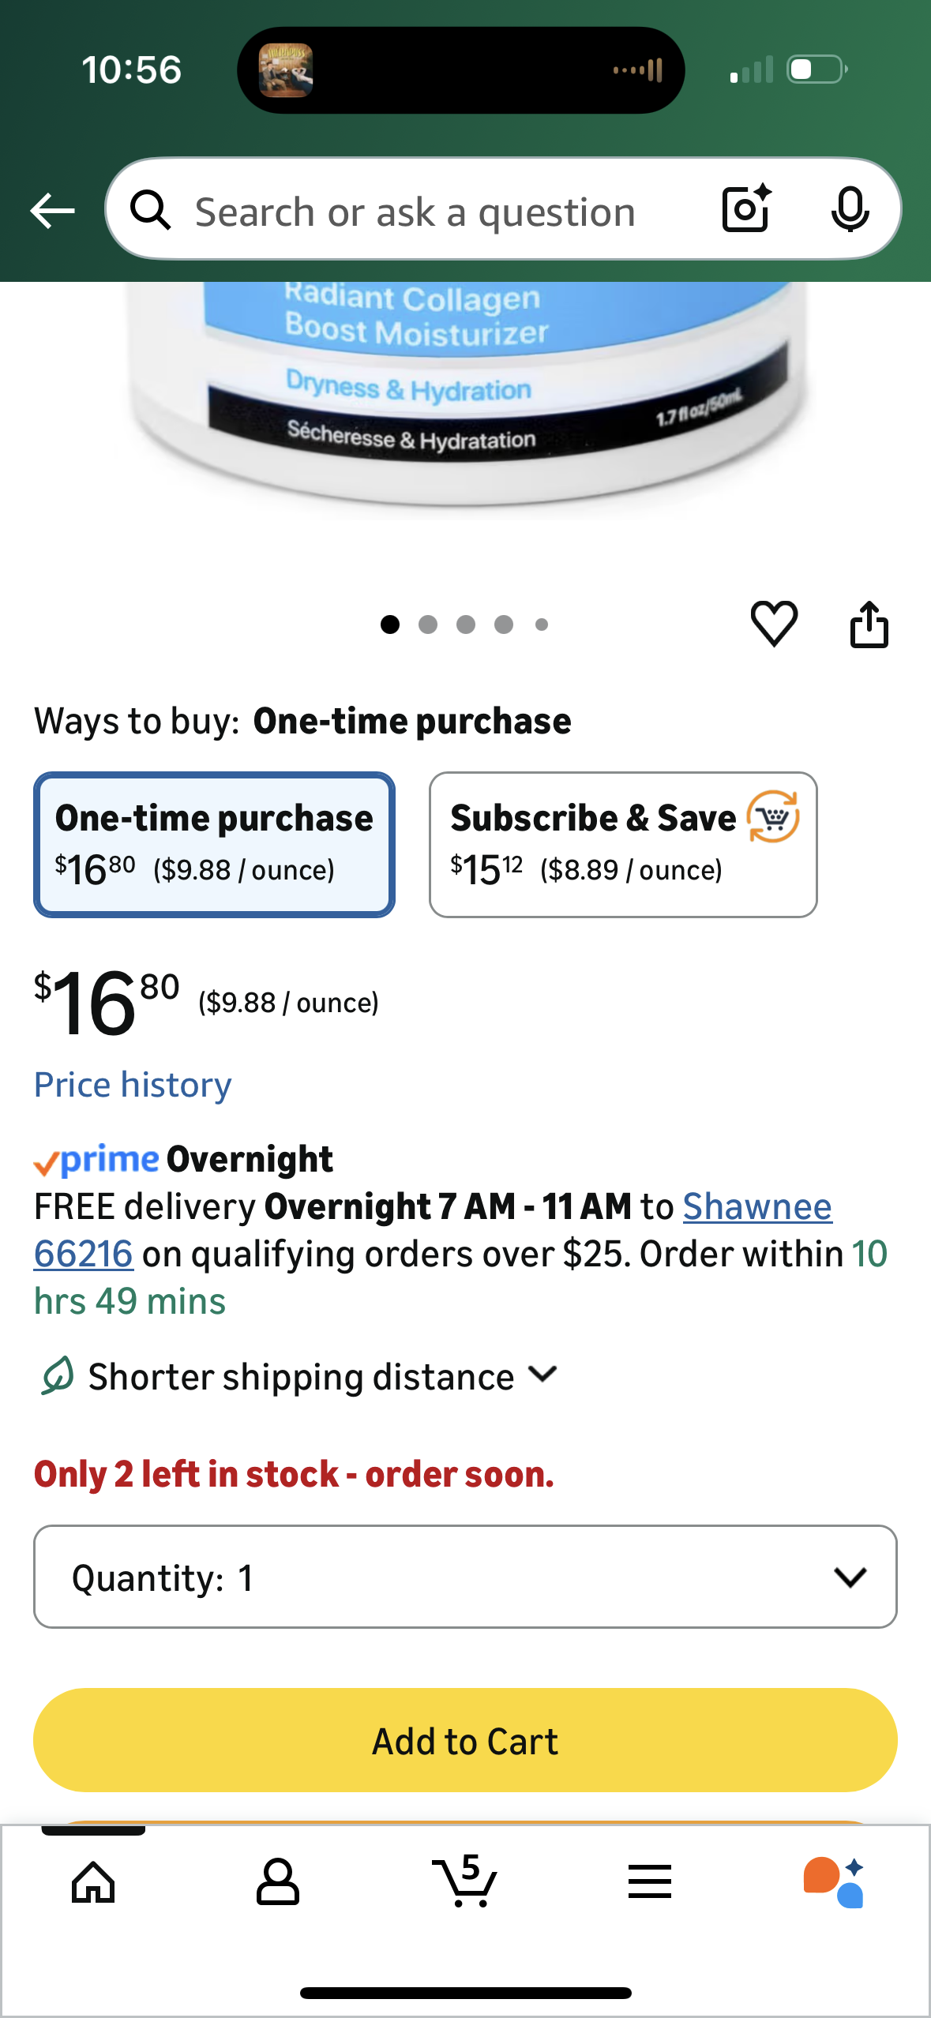Expand Shorter shipping distance details
Viewport: 931px width, 2018px height.
pyautogui.click(x=300, y=1376)
